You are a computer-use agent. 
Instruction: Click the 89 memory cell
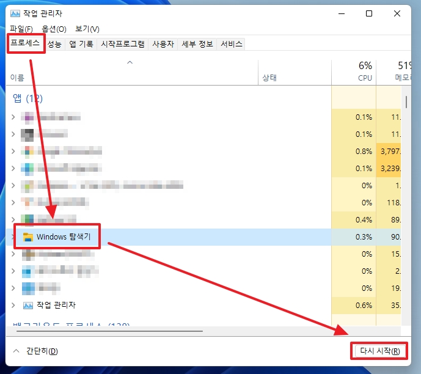(x=389, y=220)
